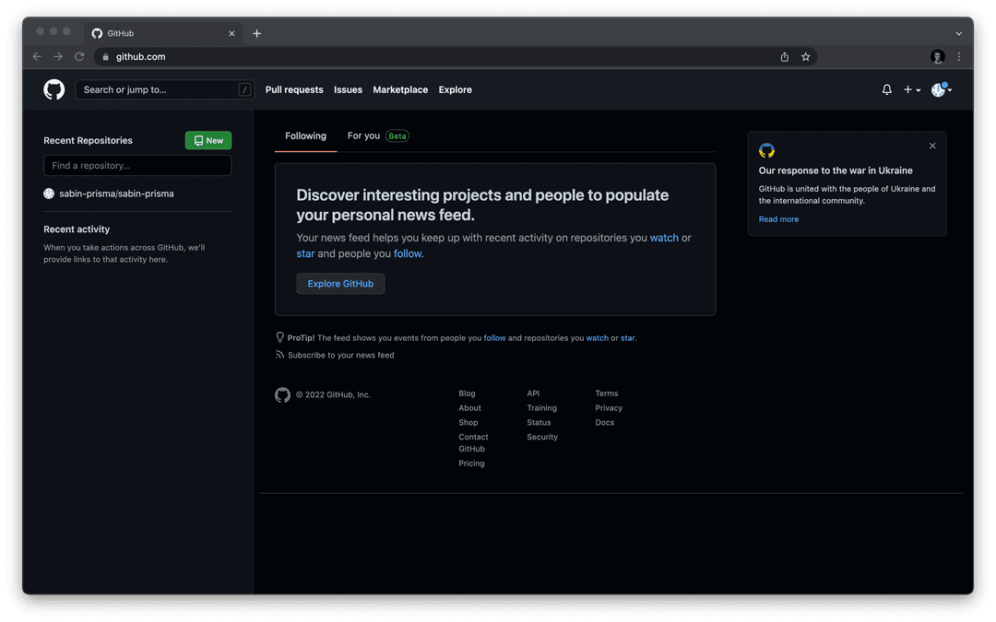This screenshot has width=996, height=622.
Task: Click the Explore GitHub button
Action: [x=340, y=284]
